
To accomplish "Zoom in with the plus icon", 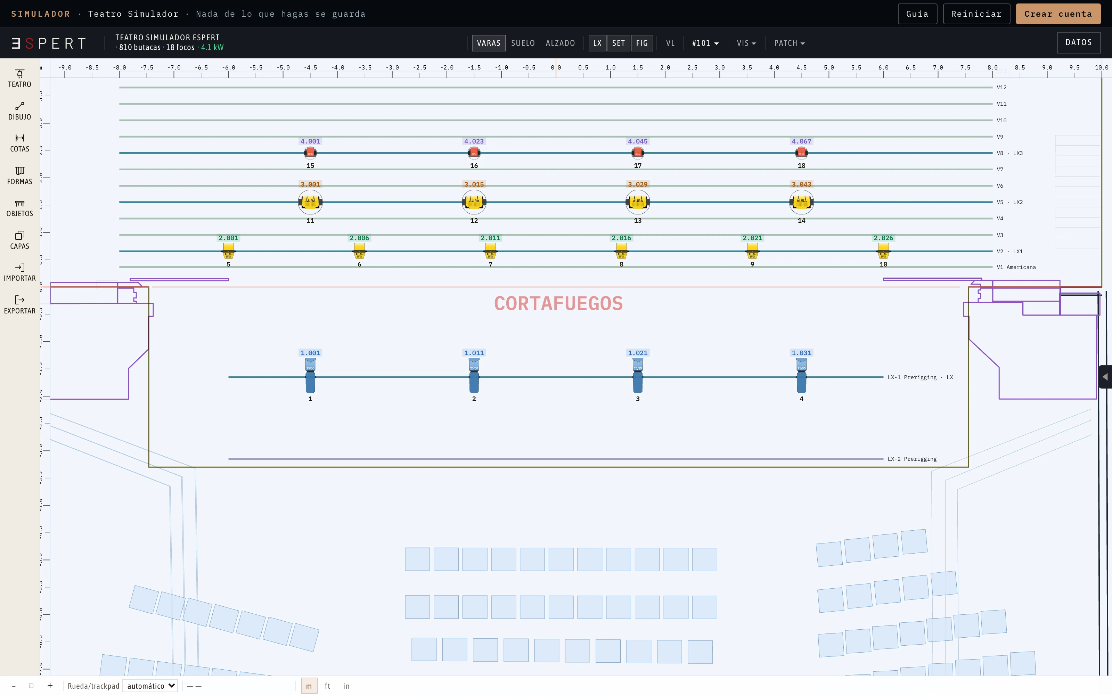I will point(50,686).
